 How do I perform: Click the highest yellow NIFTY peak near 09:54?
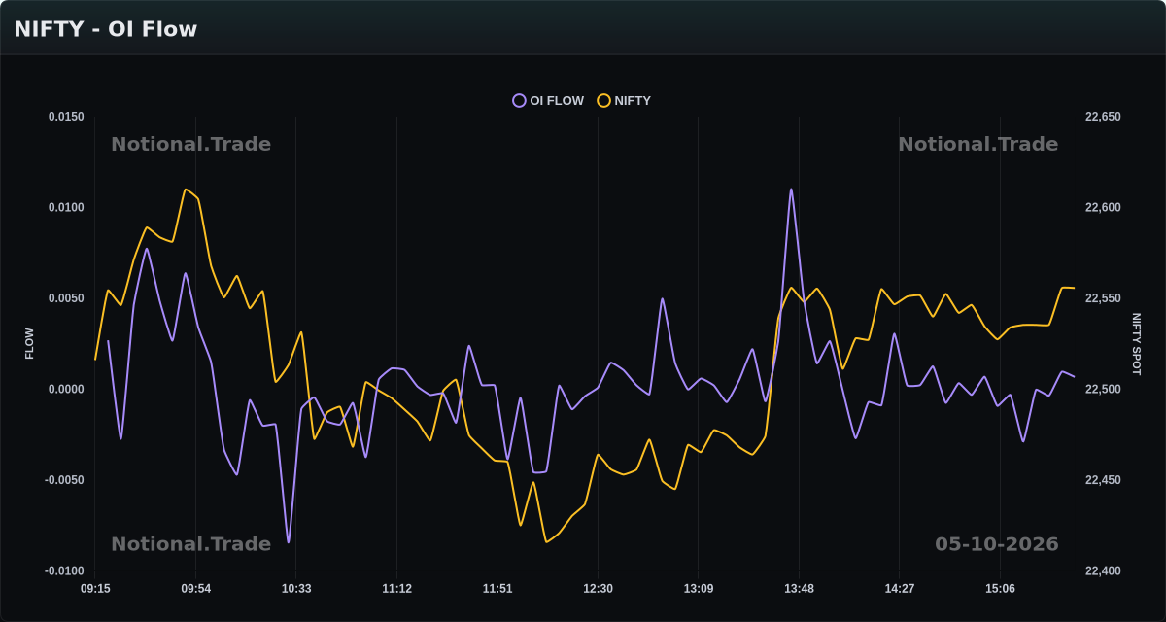[186, 190]
